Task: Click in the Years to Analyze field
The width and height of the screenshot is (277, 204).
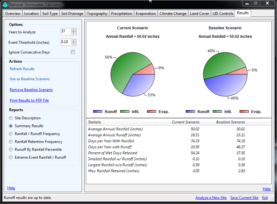Action: pos(66,31)
